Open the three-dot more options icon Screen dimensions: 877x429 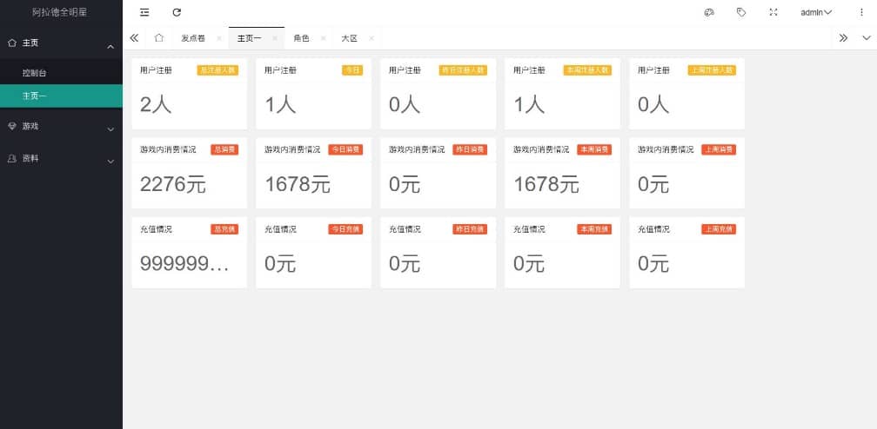(862, 12)
